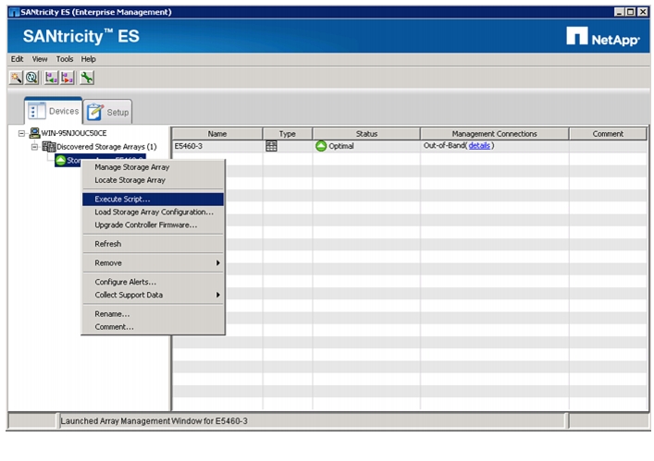Viewport: 654px width, 461px height.
Task: Click the array type icon in E5460-3 row
Action: pyautogui.click(x=271, y=146)
